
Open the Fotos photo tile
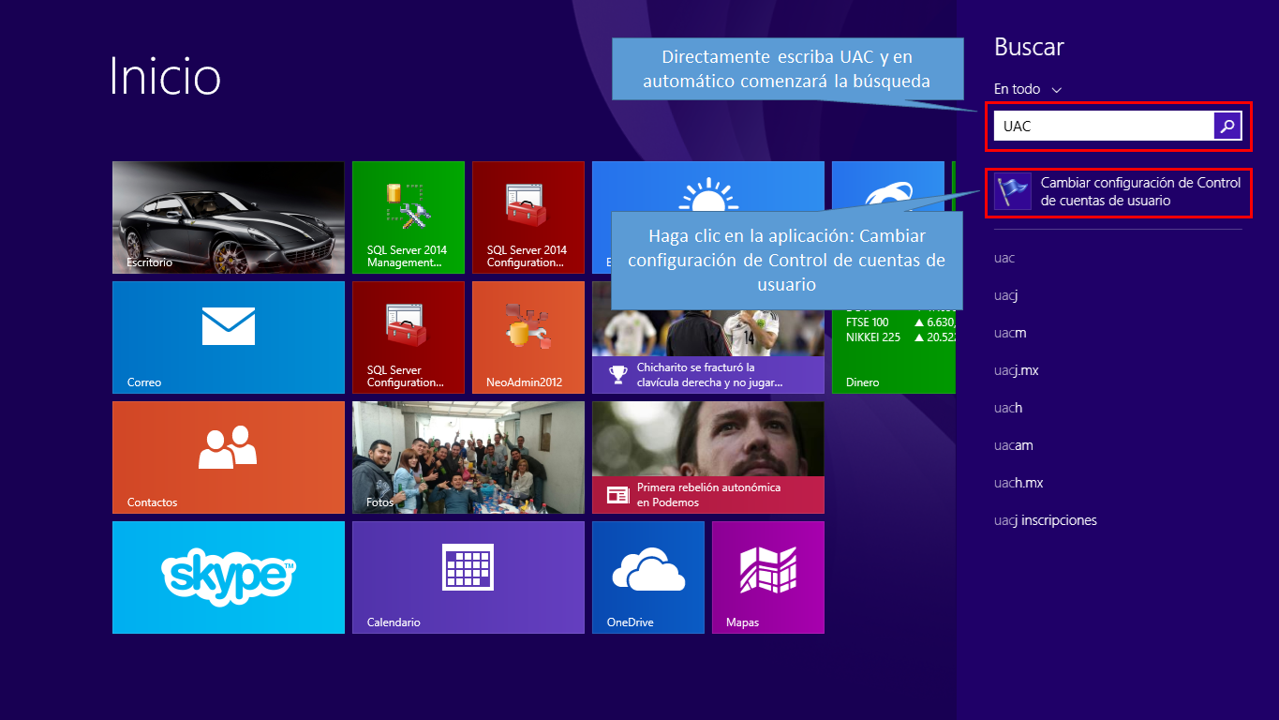pyautogui.click(x=468, y=457)
